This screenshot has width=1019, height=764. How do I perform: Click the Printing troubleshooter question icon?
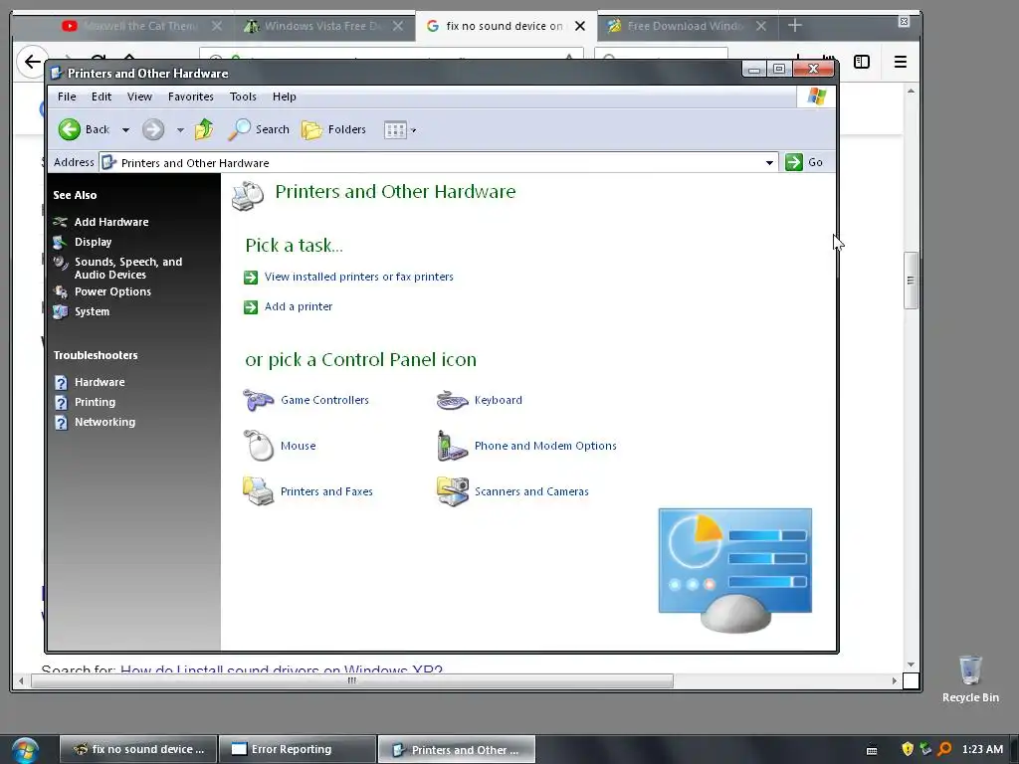tap(61, 403)
